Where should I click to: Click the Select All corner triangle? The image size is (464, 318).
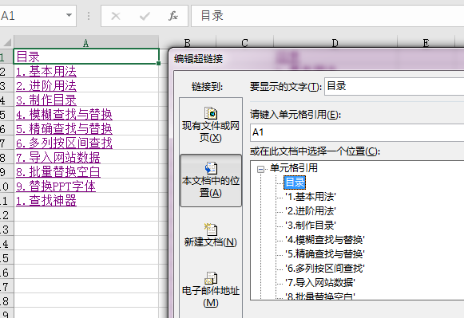[7, 42]
